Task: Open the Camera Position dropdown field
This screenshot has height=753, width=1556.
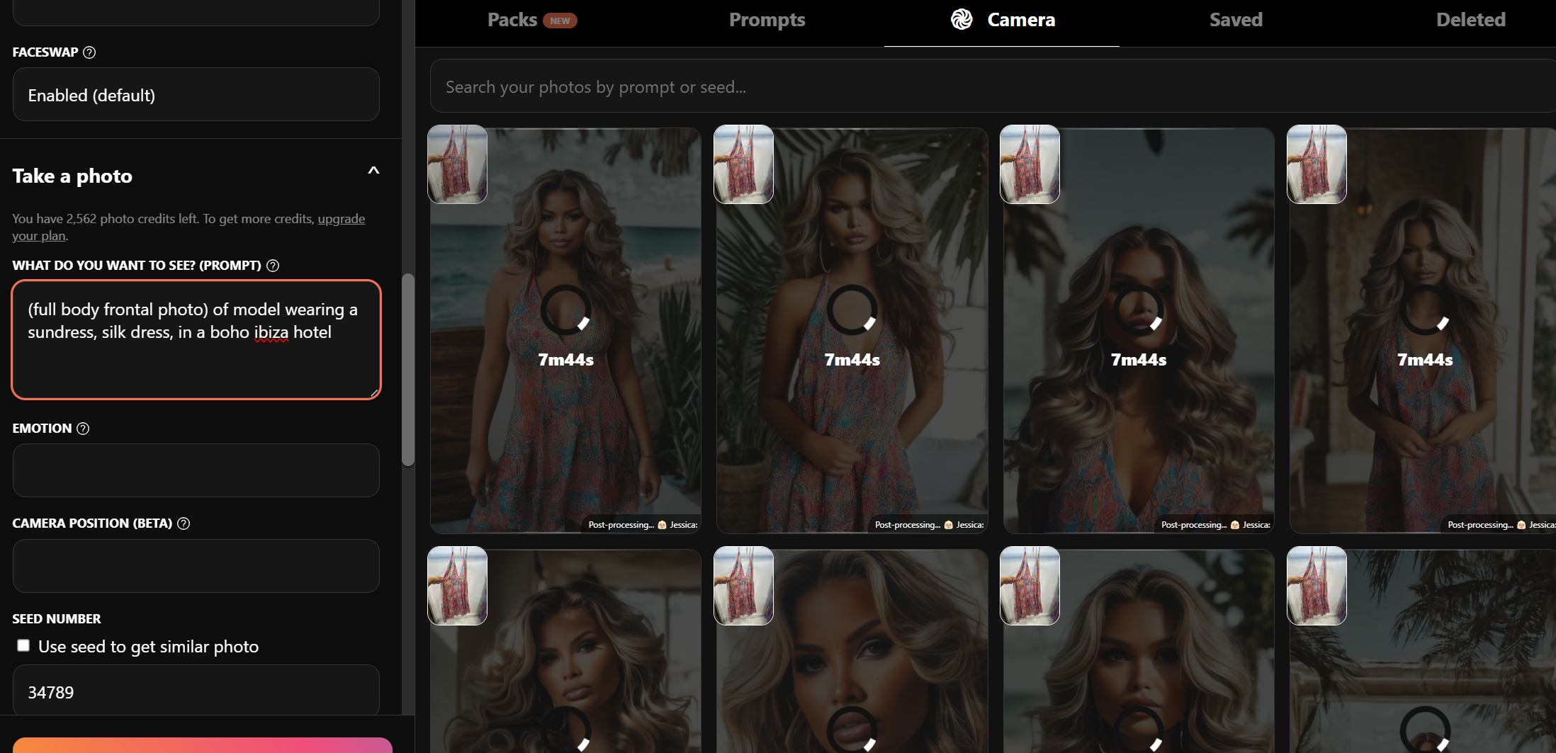Action: tap(196, 566)
